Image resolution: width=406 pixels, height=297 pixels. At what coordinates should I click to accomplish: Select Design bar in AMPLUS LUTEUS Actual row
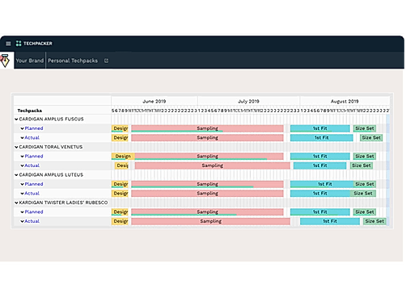(120, 194)
